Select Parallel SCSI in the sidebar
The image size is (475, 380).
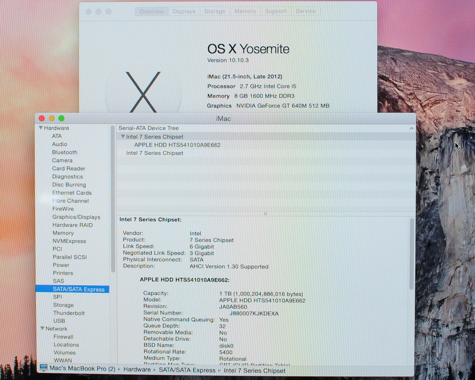[x=70, y=257]
